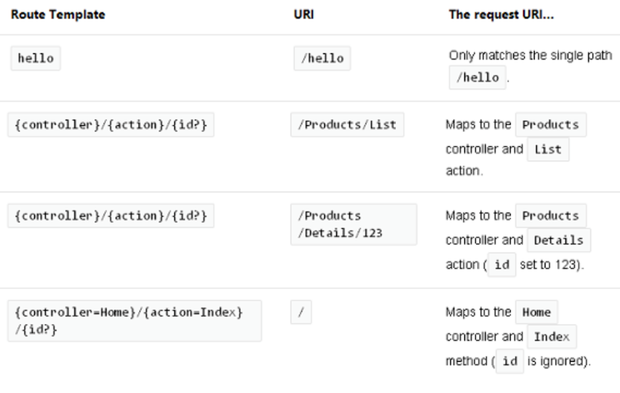Click the /hello code in URI column
The height and width of the screenshot is (393, 620).
[322, 59]
